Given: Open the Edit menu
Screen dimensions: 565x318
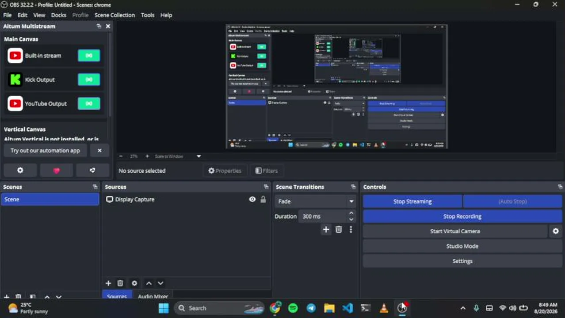Looking at the screenshot, I should tap(23, 15).
